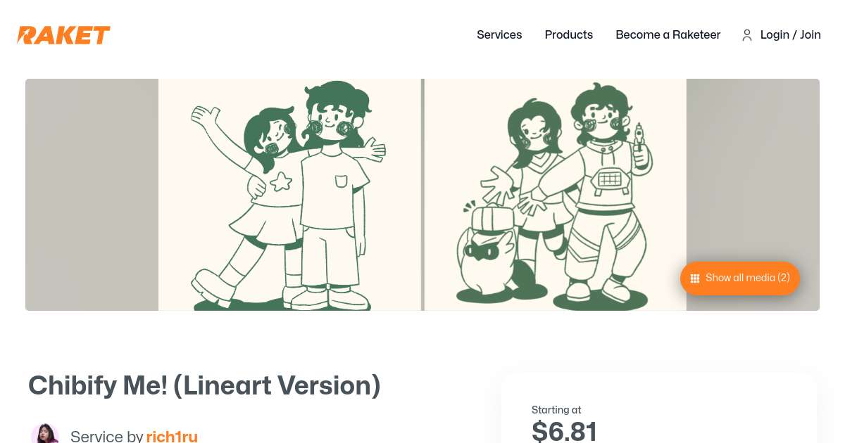Click the left gray banner margin

point(92,195)
